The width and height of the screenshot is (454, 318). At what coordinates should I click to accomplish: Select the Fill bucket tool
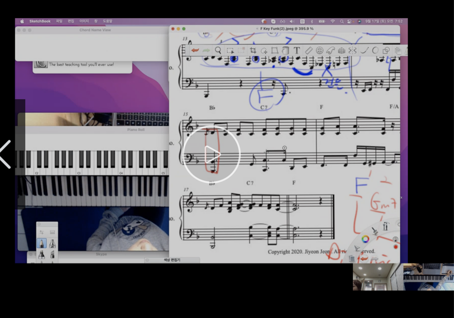pyautogui.click(x=286, y=51)
